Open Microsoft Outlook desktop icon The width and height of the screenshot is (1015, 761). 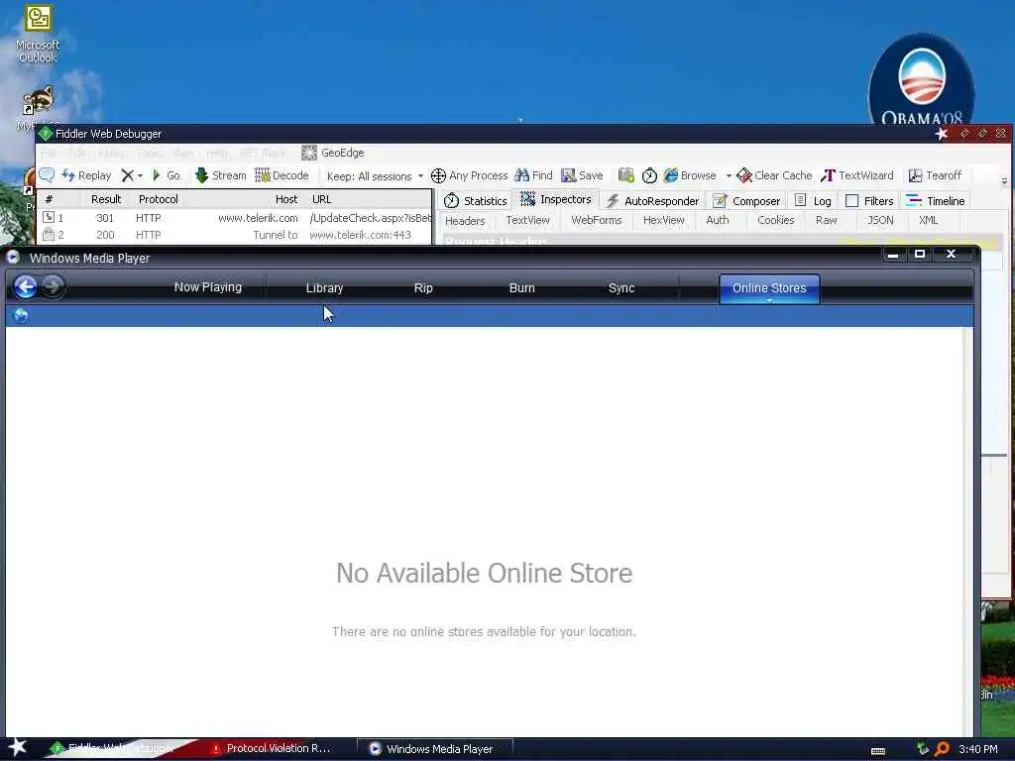38,34
